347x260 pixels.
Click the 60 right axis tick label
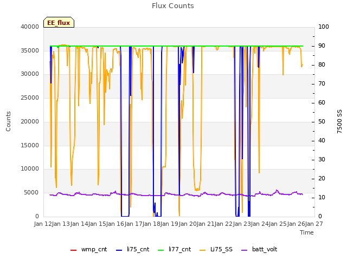point(322,102)
